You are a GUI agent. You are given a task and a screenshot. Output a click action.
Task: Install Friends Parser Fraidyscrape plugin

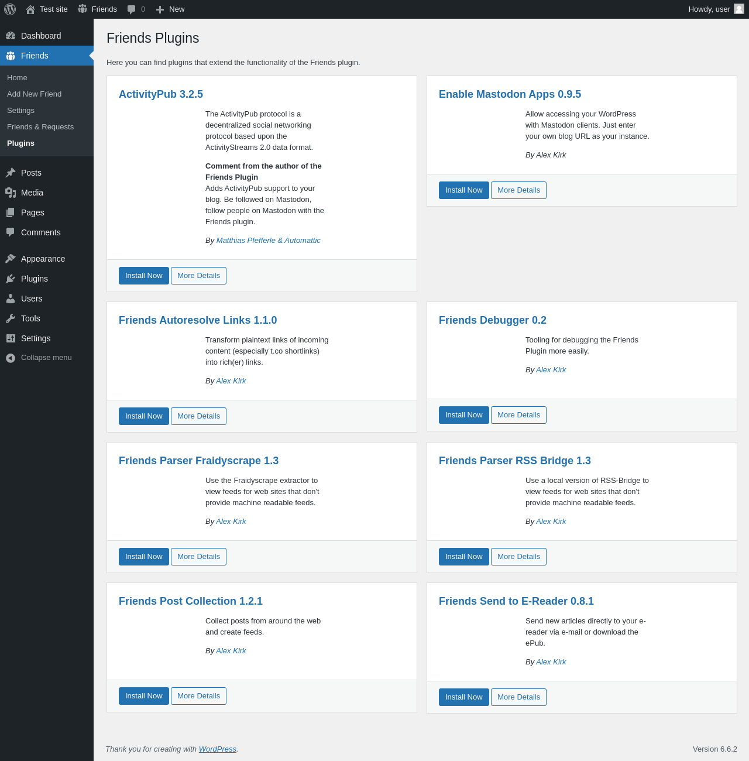(144, 557)
